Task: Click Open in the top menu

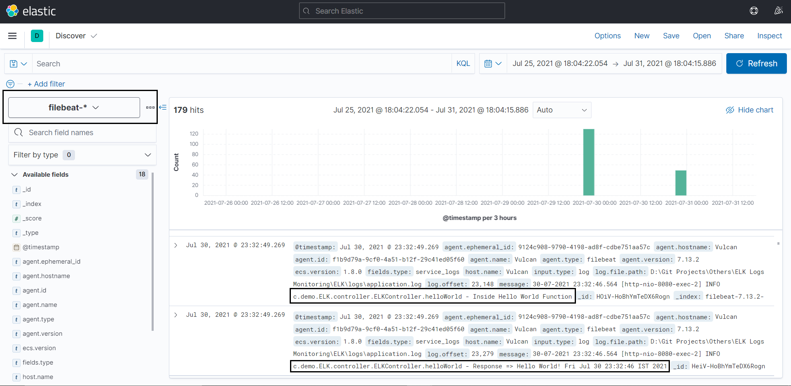Action: click(702, 36)
